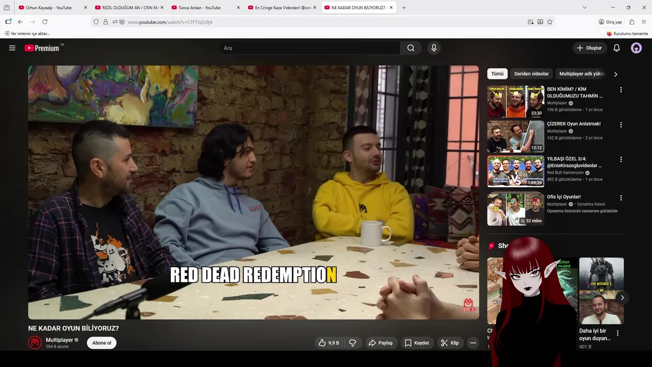Close the Tunca Arslan tab
Image resolution: width=652 pixels, height=367 pixels.
pos(238,8)
